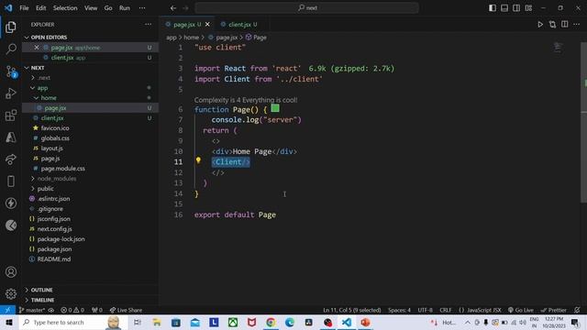
Task: Open package.json in the file tree
Action: pos(54,249)
